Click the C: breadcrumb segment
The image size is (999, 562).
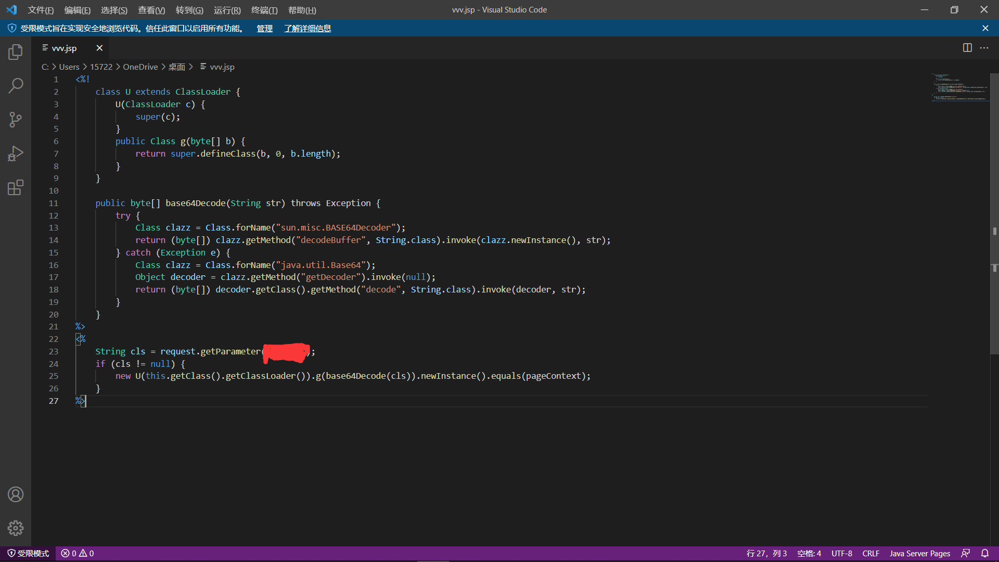tap(45, 67)
